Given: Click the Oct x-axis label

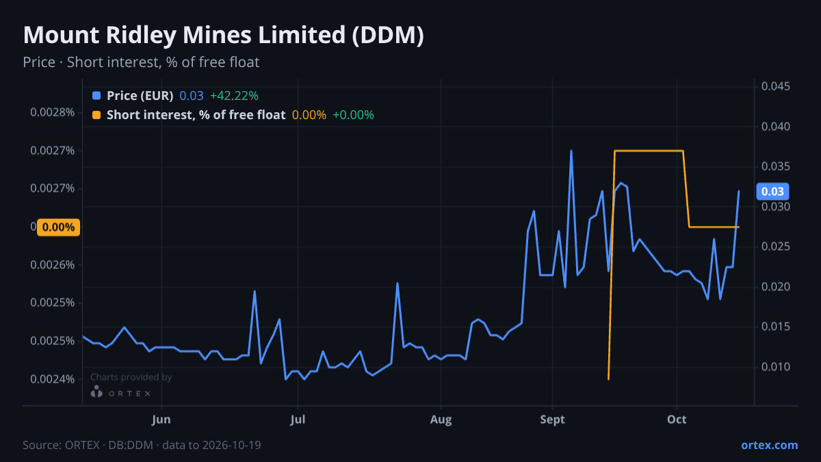Looking at the screenshot, I should click(677, 420).
